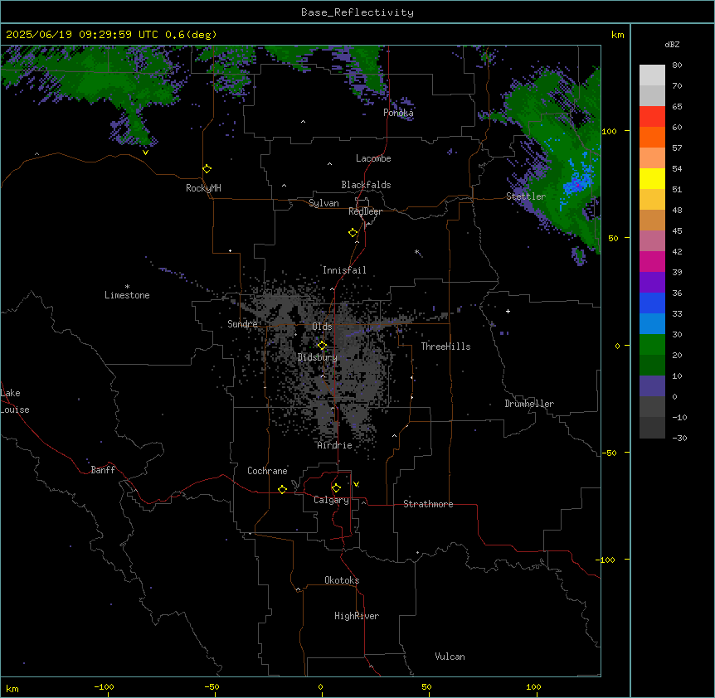The width and height of the screenshot is (715, 698).
Task: Click the HighRiver label
Action: click(x=357, y=616)
